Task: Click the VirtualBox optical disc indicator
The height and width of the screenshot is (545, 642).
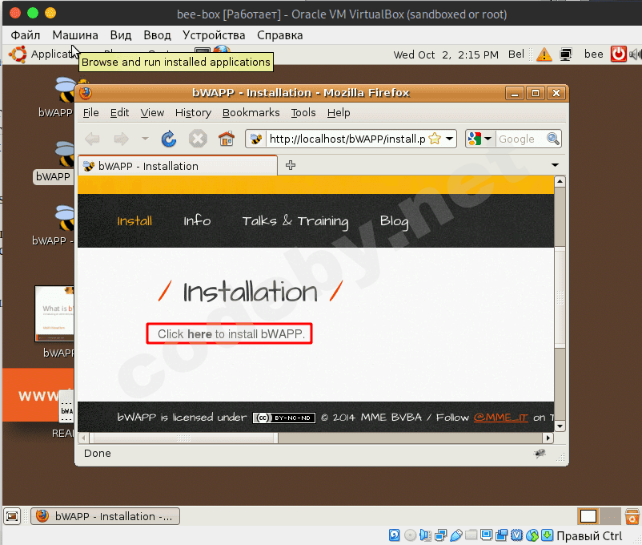Action: tap(410, 535)
